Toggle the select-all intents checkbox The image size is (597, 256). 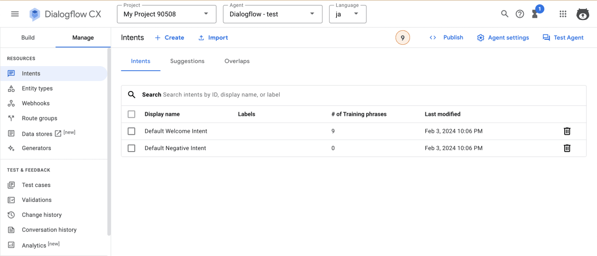coord(131,114)
